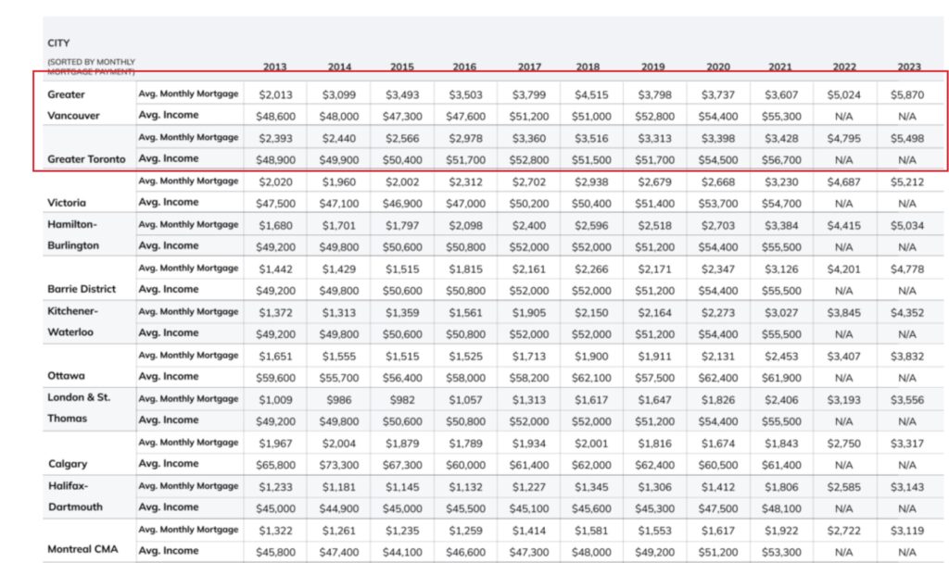Click the 2018 year column header
Viewport: 949px width, 563px height.
587,67
